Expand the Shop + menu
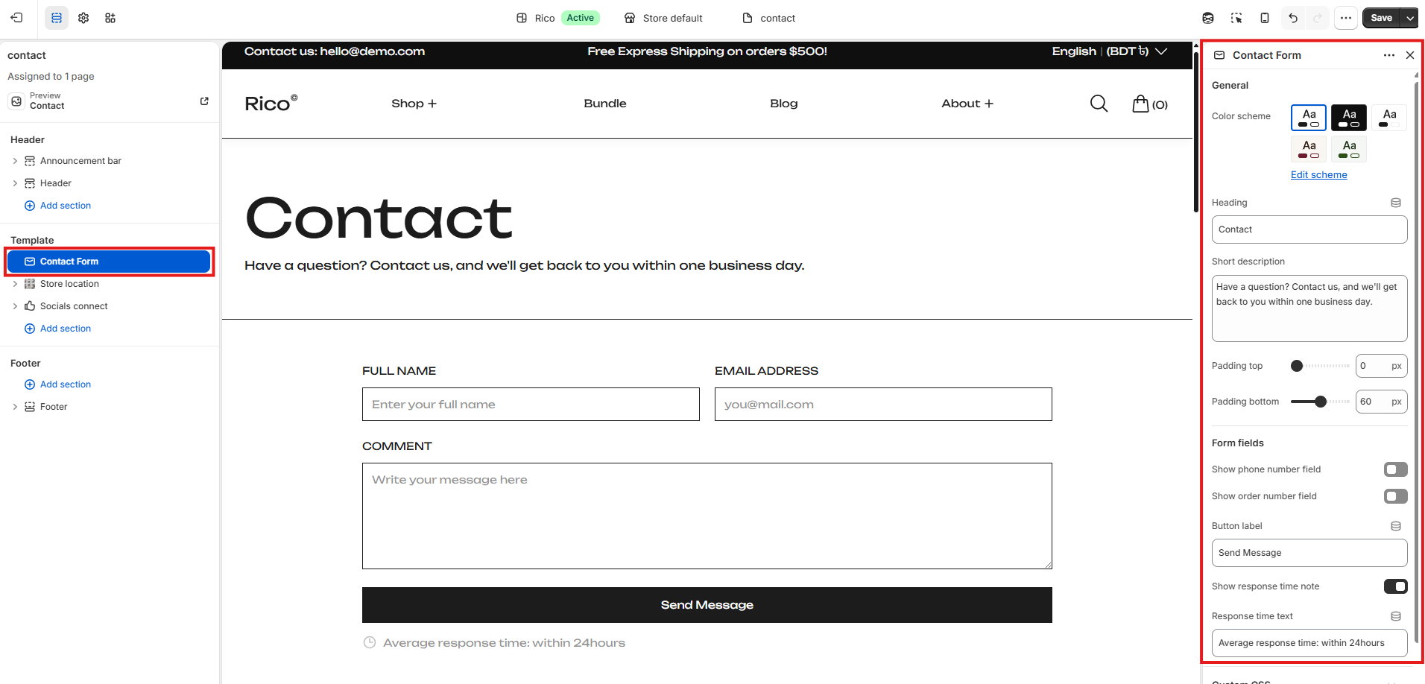 click(414, 104)
